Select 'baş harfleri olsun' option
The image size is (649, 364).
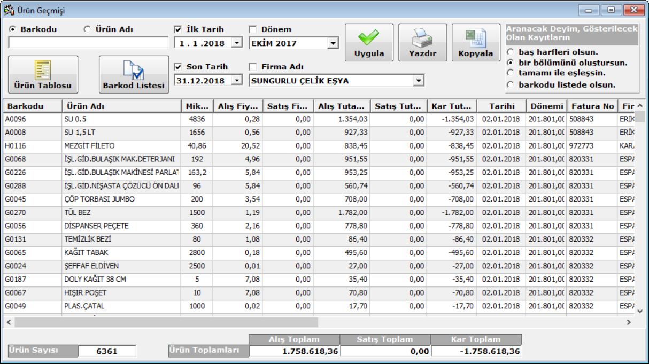[511, 52]
